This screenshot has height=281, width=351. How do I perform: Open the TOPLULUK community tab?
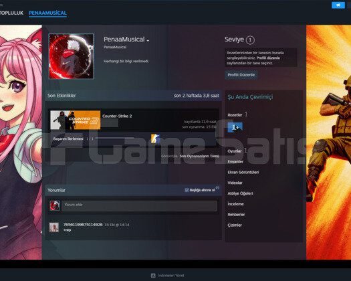click(11, 13)
